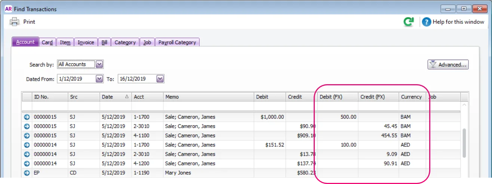Image resolution: width=492 pixels, height=184 pixels.
Task: Select the $909.10 credit cell
Action: [301, 136]
